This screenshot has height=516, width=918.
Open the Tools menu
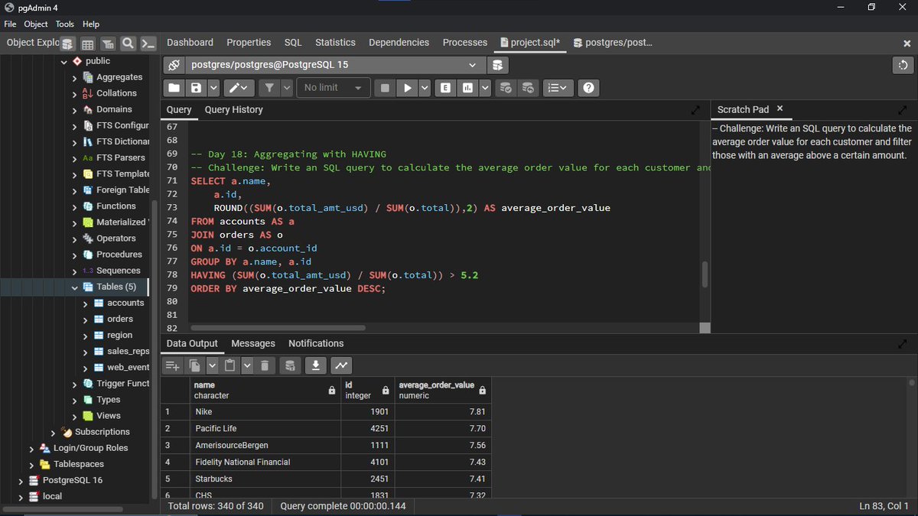[x=64, y=24]
